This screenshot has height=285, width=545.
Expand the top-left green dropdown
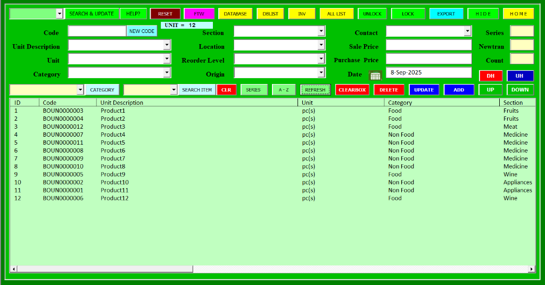[x=60, y=13]
